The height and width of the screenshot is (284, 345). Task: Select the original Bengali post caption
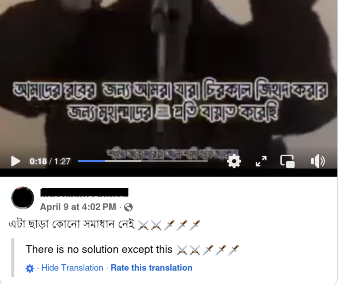[104, 224]
